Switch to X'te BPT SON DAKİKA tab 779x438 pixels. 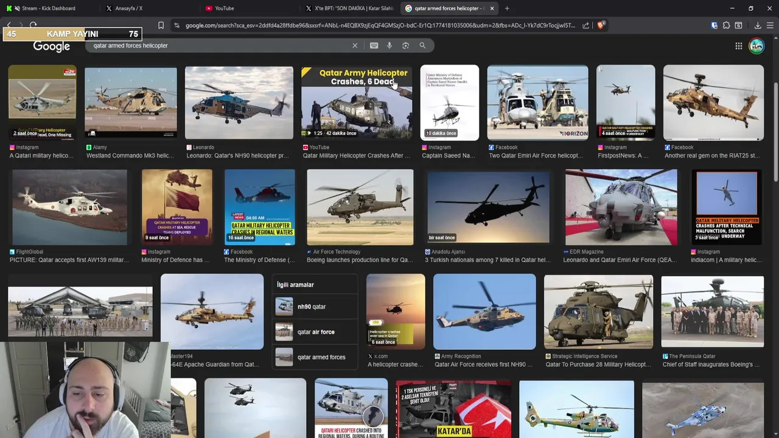coord(350,9)
